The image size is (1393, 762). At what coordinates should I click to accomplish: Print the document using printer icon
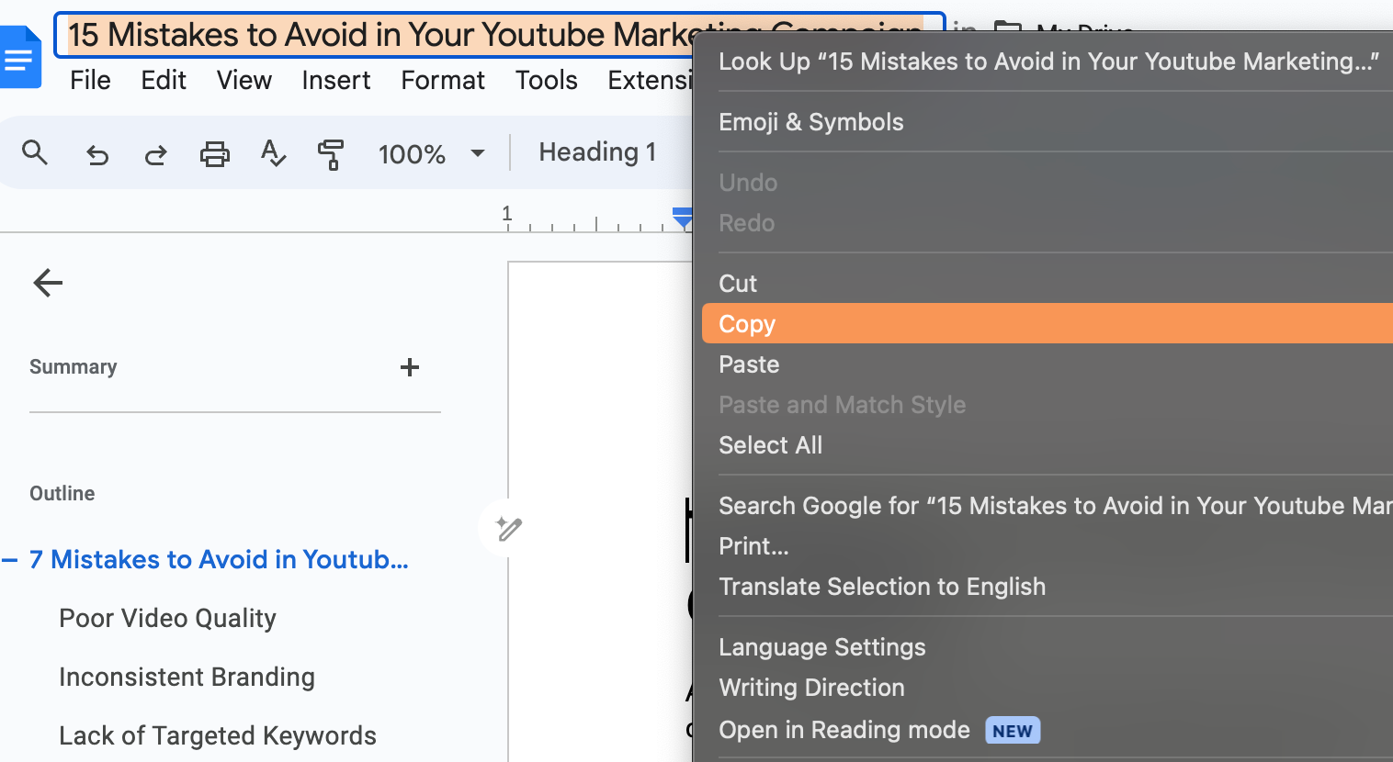pyautogui.click(x=215, y=153)
